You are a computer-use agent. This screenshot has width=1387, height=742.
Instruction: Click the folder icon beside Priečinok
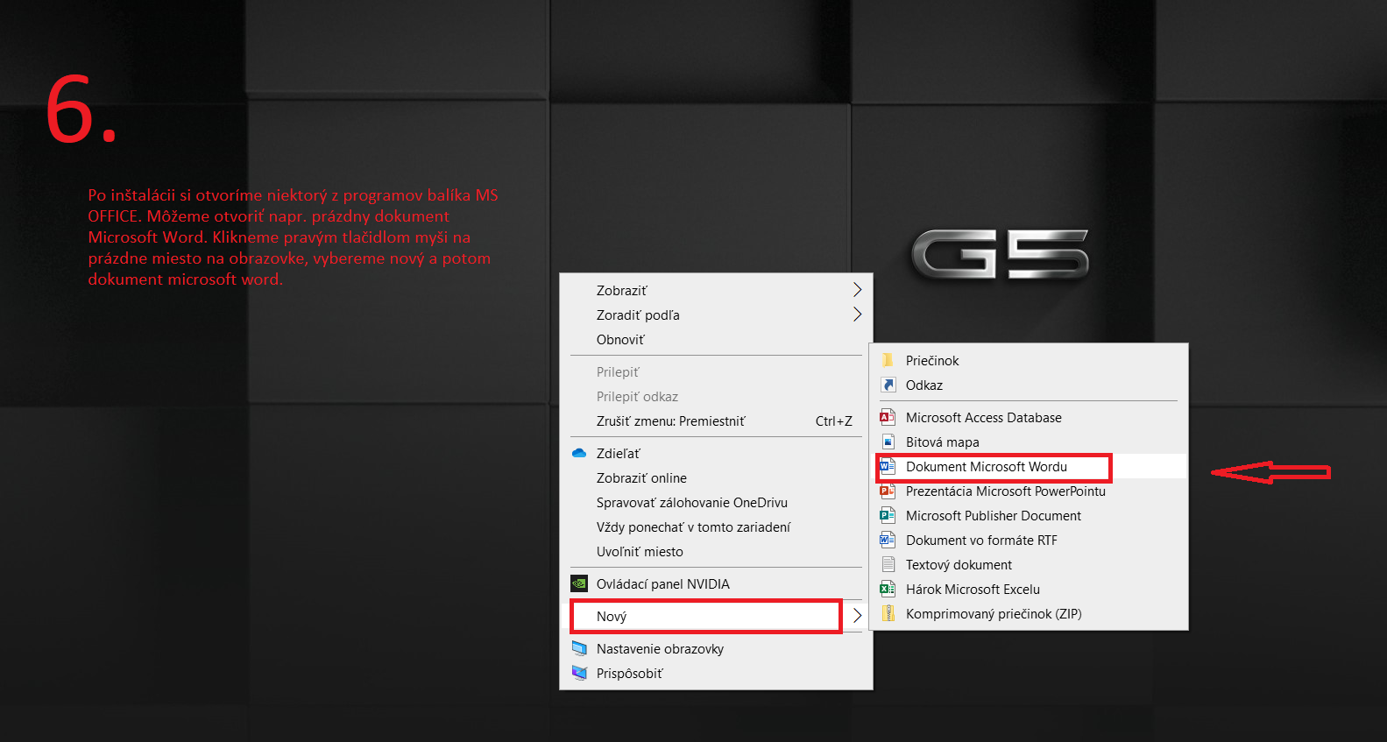(888, 360)
